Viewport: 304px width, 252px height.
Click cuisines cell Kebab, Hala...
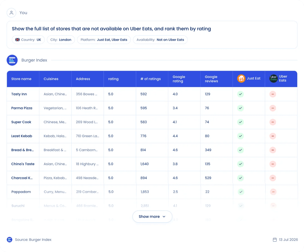click(x=55, y=136)
